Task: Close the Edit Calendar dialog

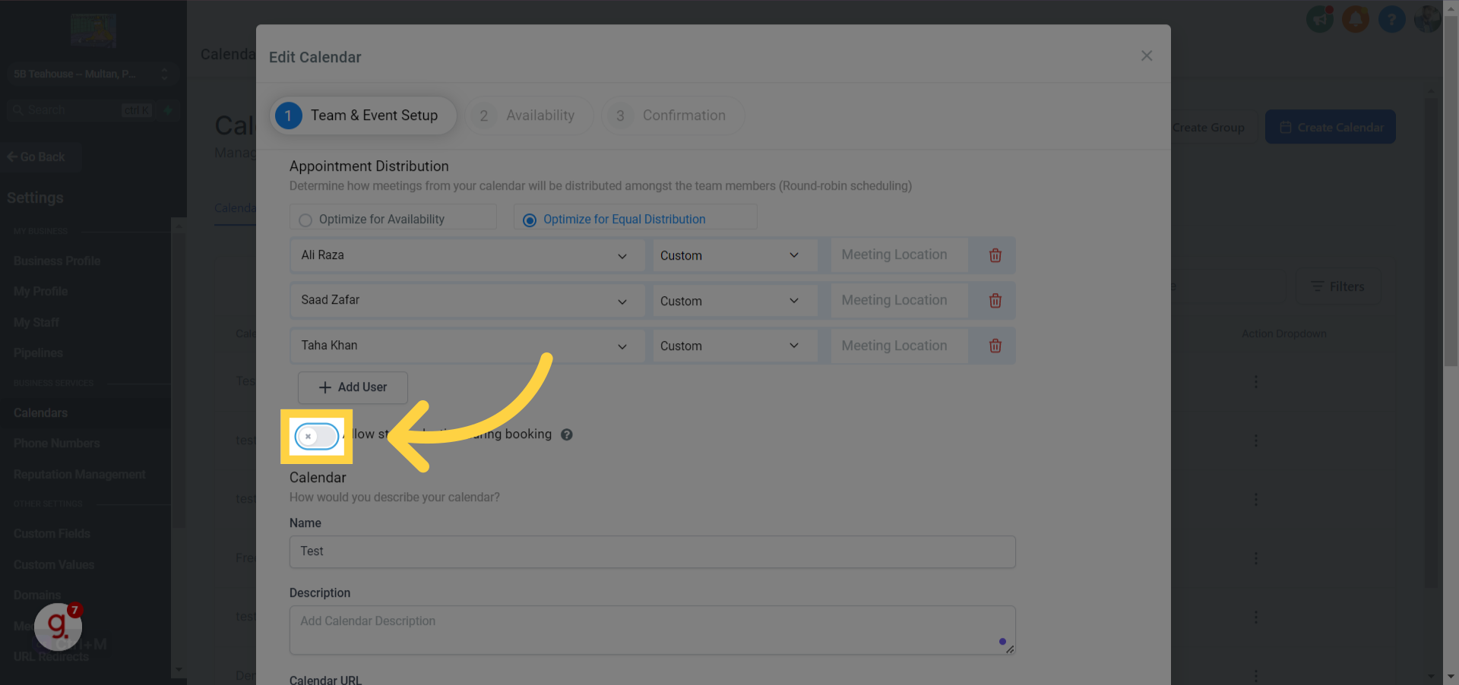Action: point(1147,55)
